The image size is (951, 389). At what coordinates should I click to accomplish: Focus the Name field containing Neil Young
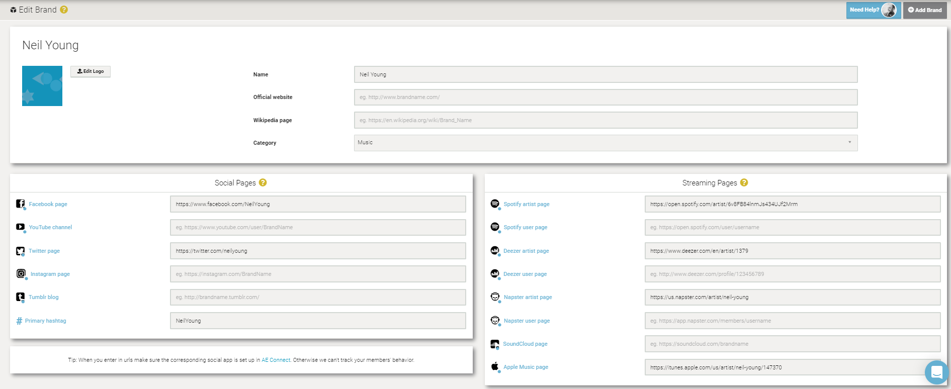pyautogui.click(x=606, y=74)
